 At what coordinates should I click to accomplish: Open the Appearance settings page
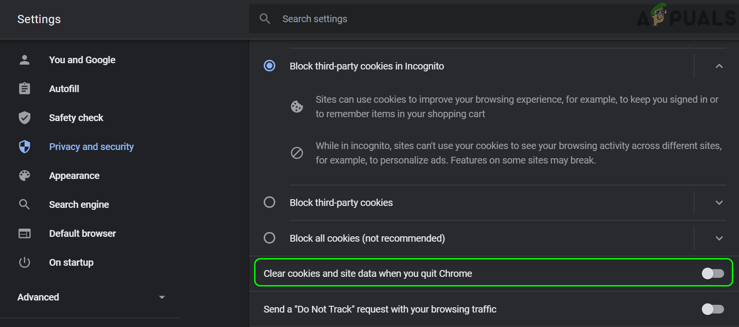(74, 176)
